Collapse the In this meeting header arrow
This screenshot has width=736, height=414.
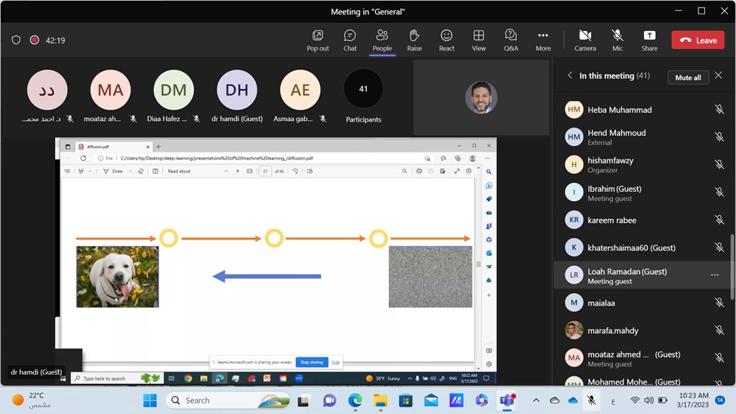570,76
